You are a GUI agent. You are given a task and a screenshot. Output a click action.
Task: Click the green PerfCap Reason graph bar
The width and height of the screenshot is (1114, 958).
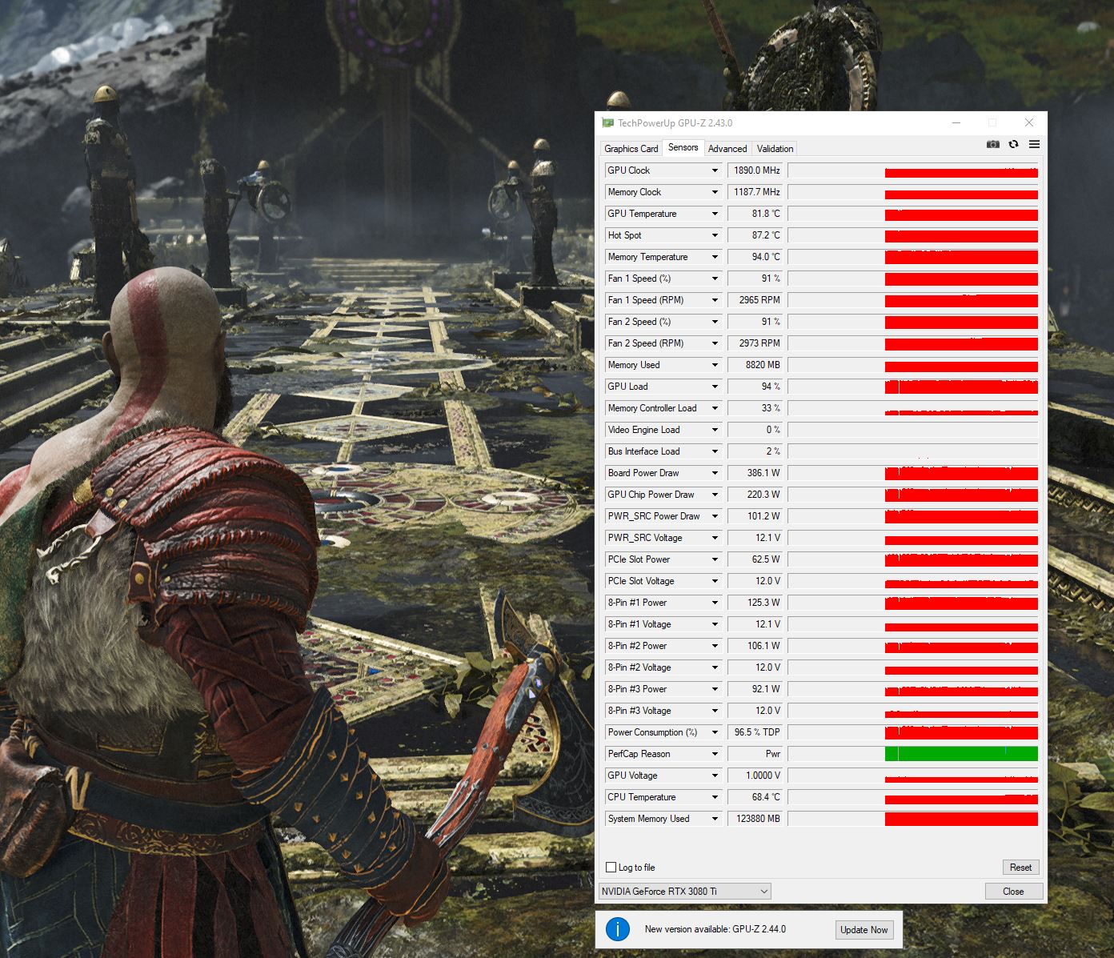(961, 754)
